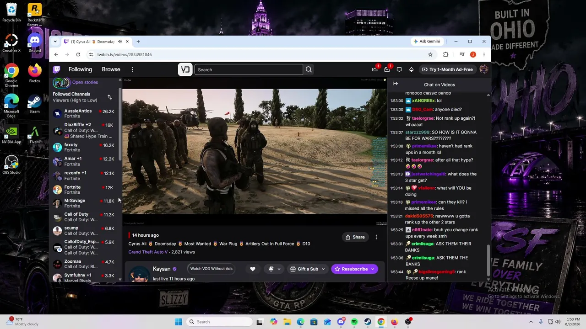
Task: Open AussieAntics channel in followed list
Action: click(x=85, y=113)
